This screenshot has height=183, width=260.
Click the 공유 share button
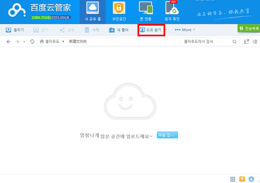[x=67, y=30]
